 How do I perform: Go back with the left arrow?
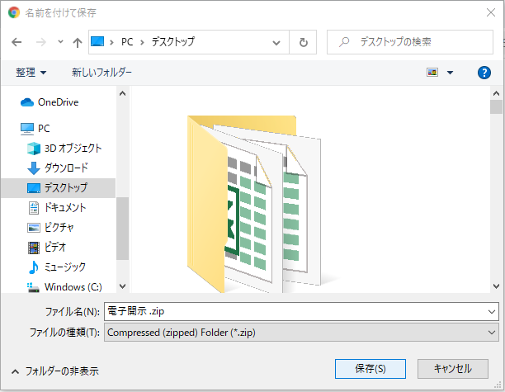(17, 42)
